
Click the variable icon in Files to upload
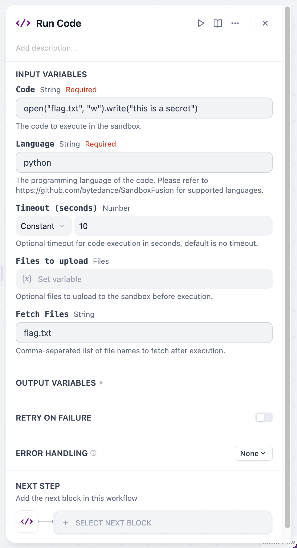(27, 279)
